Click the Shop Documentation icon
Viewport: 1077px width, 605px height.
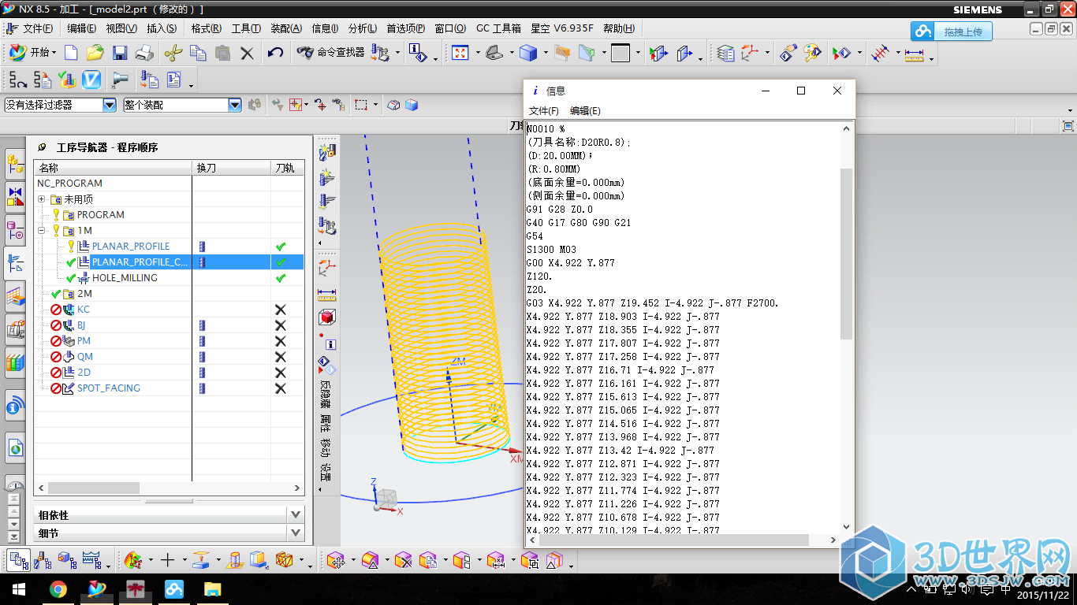click(x=173, y=80)
